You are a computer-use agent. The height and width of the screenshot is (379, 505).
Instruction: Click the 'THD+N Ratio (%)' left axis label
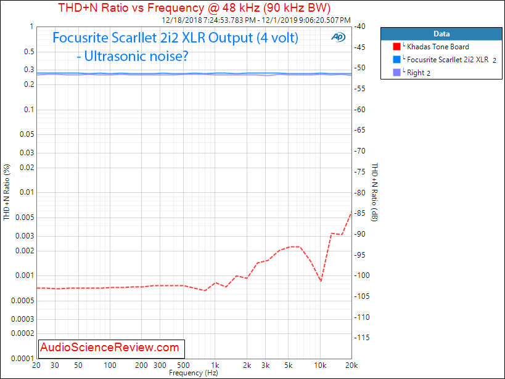click(x=7, y=192)
